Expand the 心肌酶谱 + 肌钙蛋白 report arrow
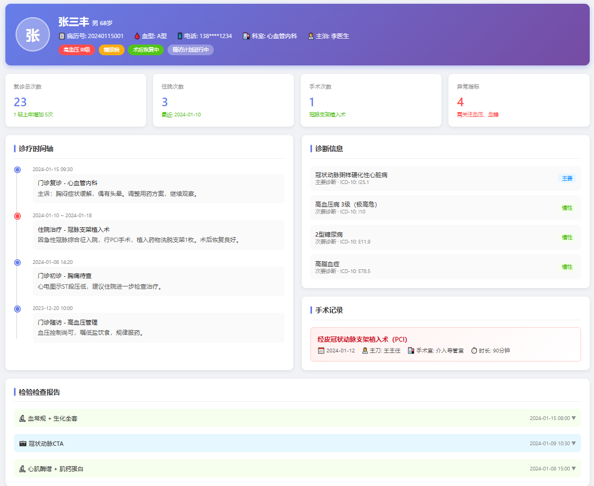The height and width of the screenshot is (486, 594). point(574,469)
